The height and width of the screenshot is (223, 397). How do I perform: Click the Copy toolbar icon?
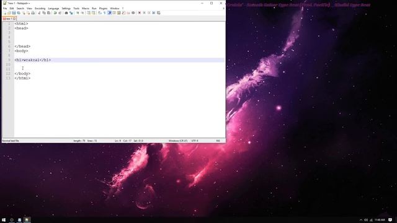[44, 13]
